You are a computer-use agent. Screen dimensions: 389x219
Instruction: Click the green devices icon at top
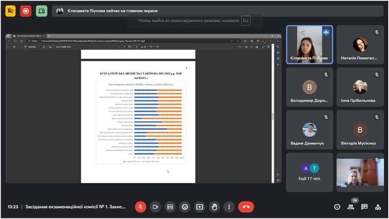41,11
